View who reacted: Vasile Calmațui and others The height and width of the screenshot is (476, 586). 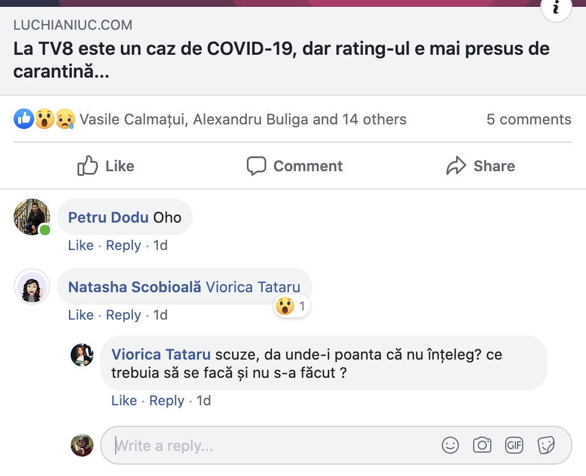coord(243,119)
